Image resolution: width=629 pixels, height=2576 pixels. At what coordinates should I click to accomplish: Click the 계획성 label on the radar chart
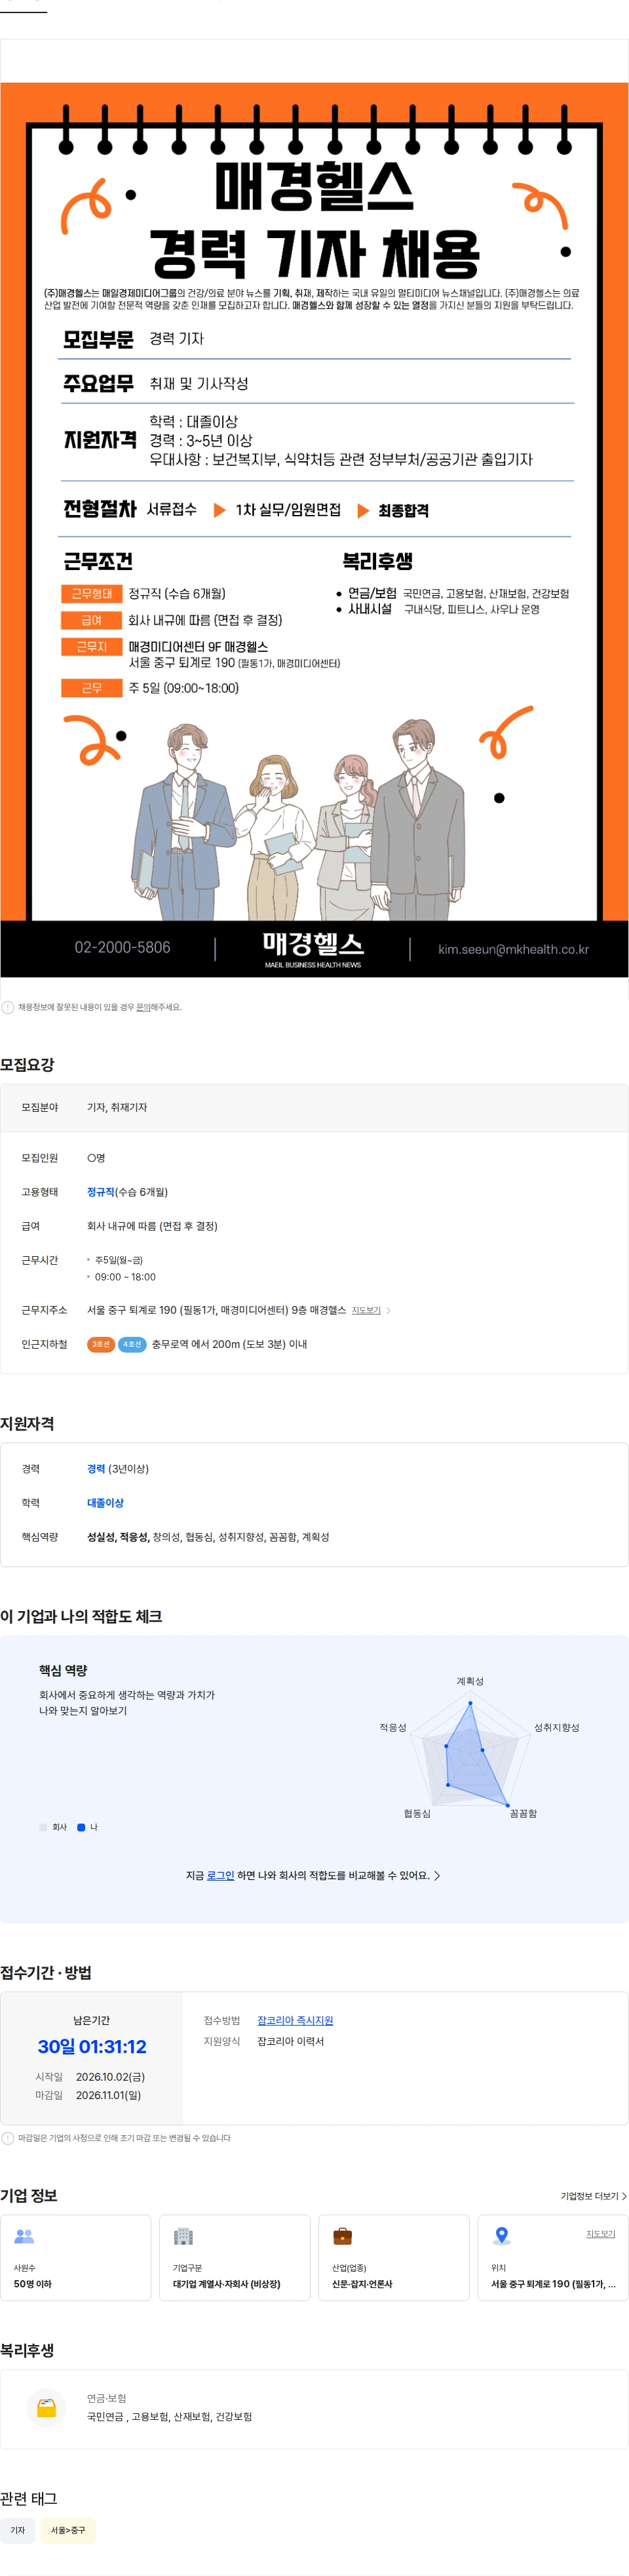pyautogui.click(x=470, y=1681)
